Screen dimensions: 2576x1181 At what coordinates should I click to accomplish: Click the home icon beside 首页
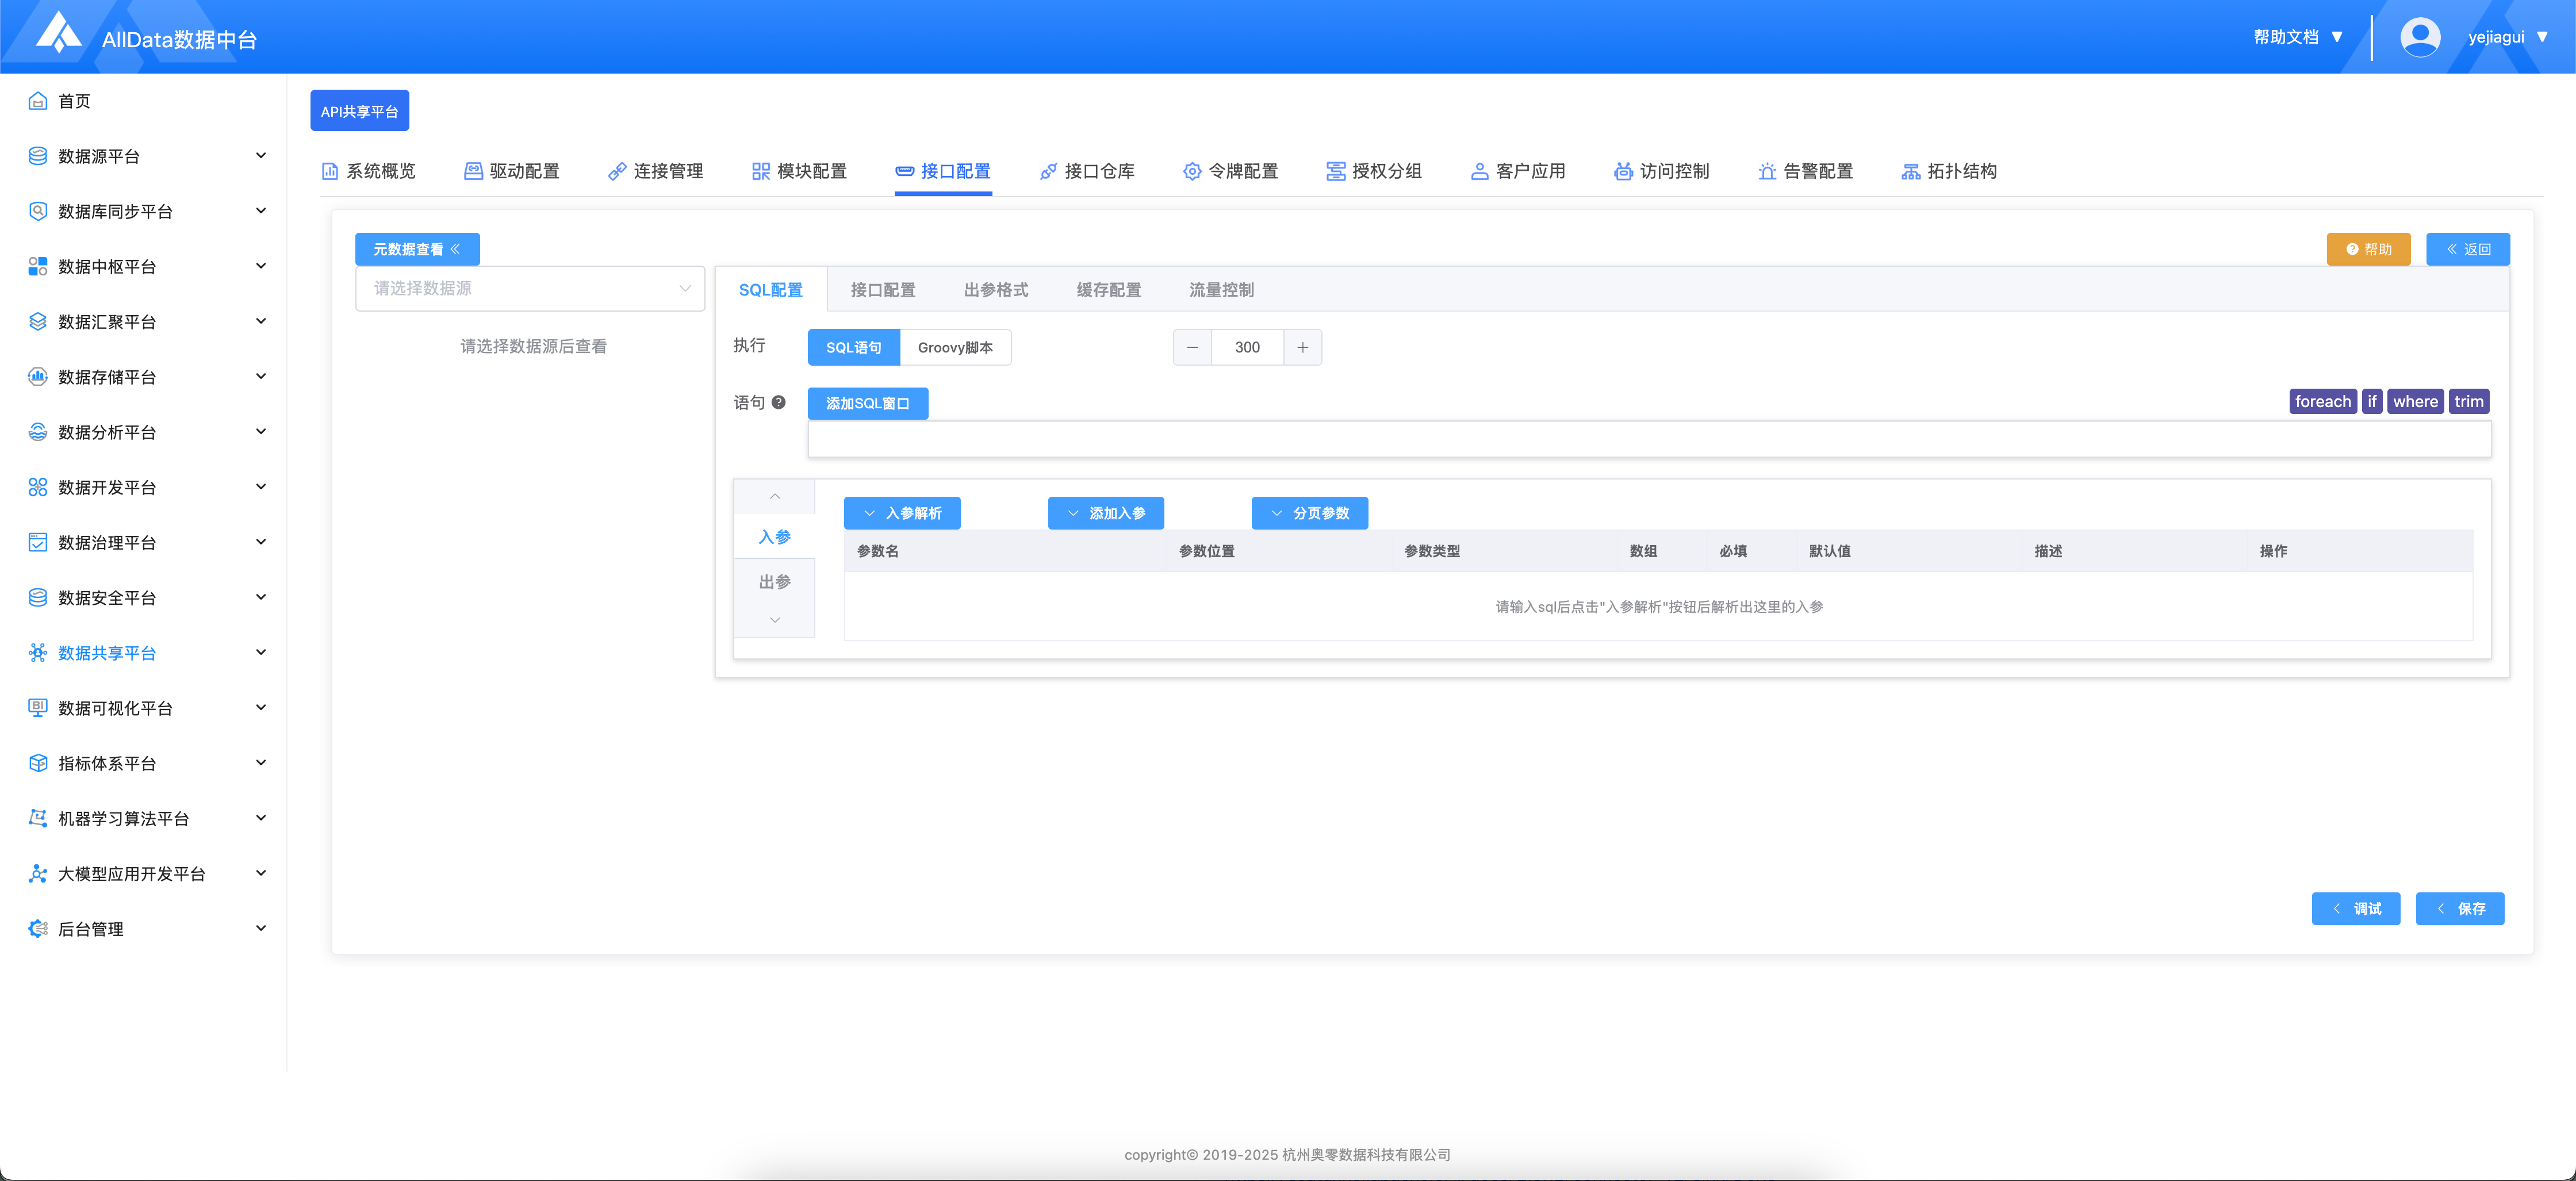pos(38,101)
